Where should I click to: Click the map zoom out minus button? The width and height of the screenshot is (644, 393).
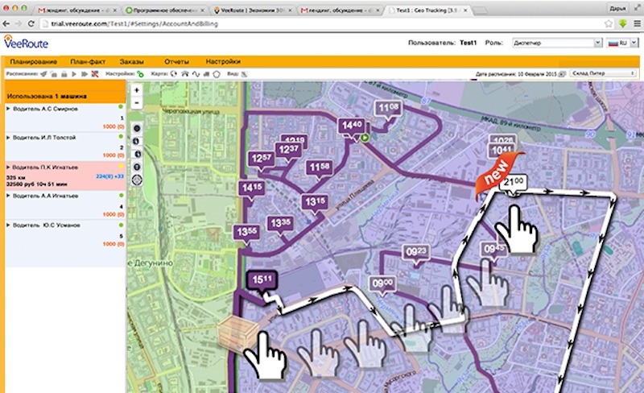pos(137,102)
